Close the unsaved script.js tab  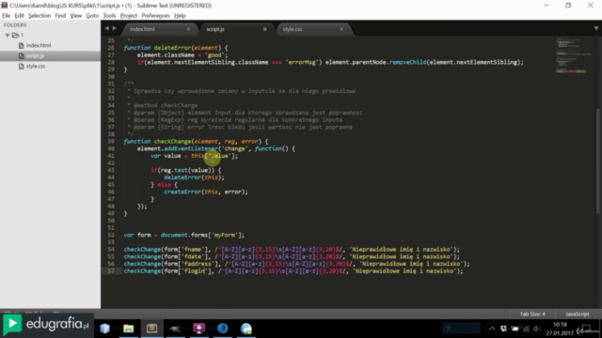[265, 29]
